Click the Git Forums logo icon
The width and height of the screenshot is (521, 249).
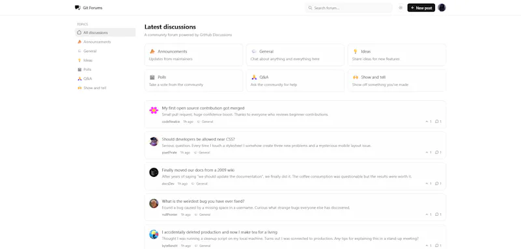coord(77,8)
